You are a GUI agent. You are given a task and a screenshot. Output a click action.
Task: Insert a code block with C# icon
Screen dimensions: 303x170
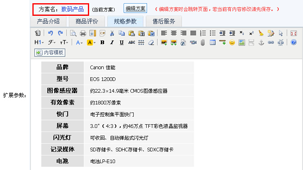coord(102,33)
